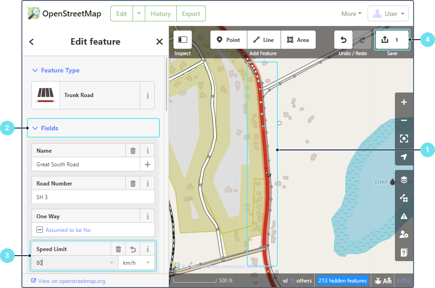Delete the Road Number field
Screen dimensions: 435x288
[133, 184]
